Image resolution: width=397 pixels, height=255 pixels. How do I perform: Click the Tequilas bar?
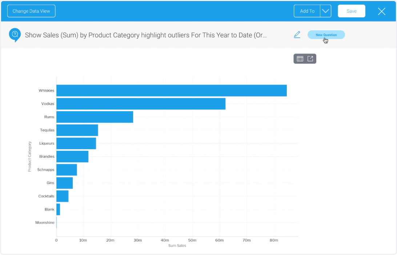(x=76, y=130)
